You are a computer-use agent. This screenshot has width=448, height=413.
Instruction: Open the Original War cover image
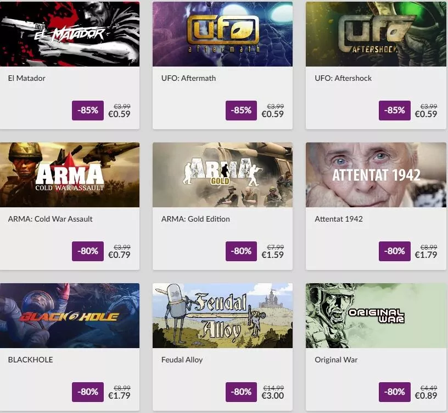click(376, 316)
